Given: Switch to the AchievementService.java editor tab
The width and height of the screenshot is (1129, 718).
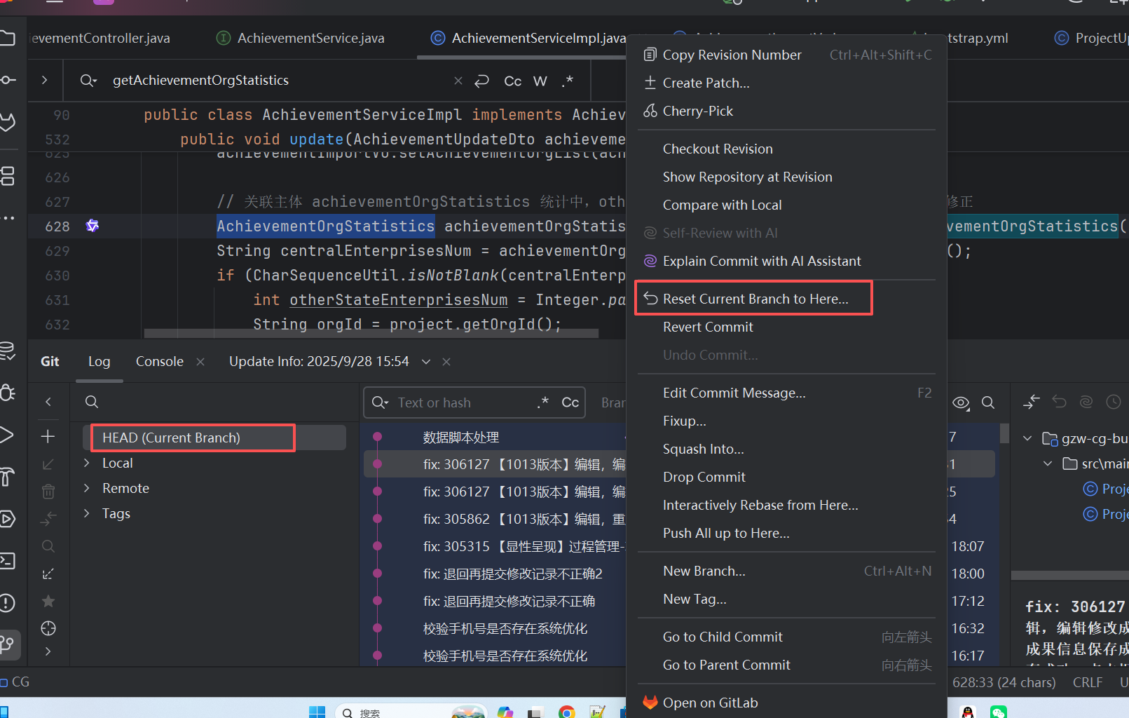Looking at the screenshot, I should (x=301, y=38).
